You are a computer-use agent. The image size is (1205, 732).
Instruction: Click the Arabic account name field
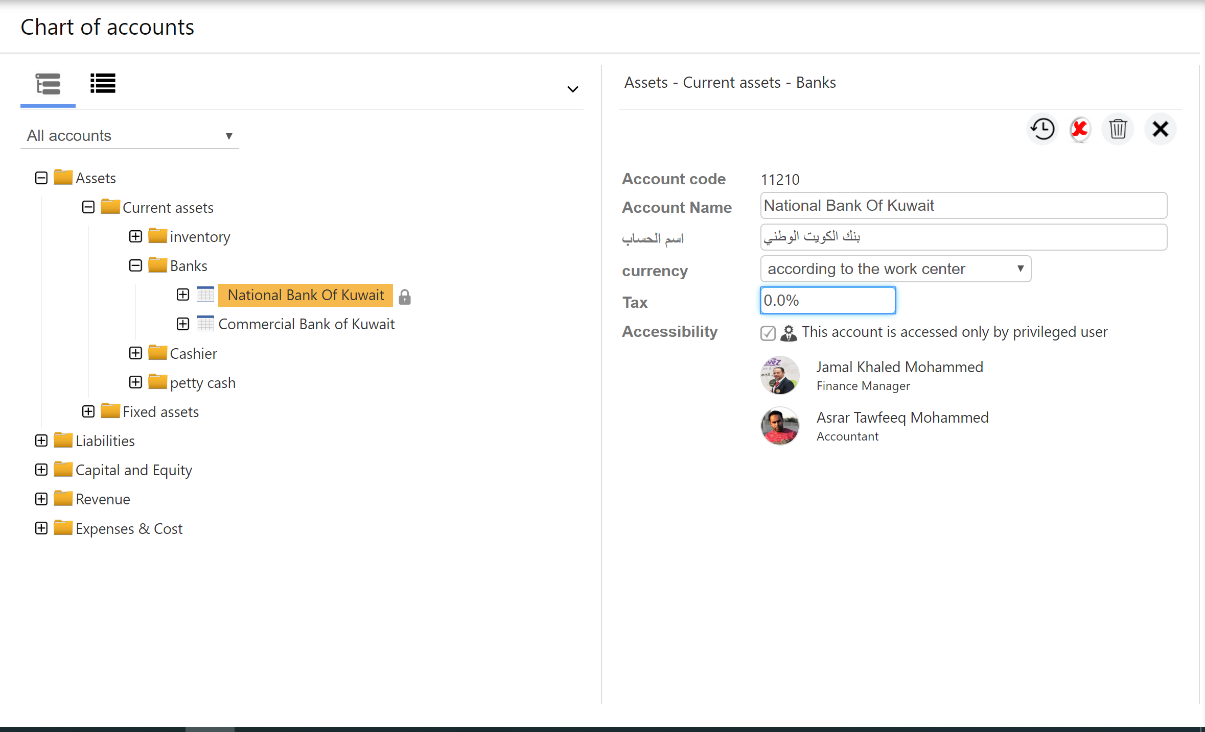964,237
